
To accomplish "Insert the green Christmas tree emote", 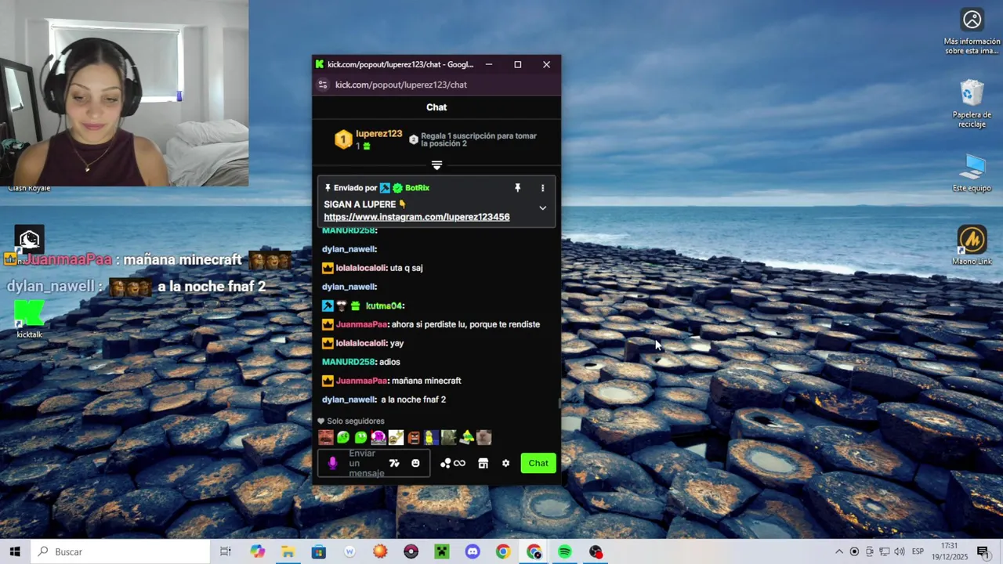I will [x=466, y=438].
